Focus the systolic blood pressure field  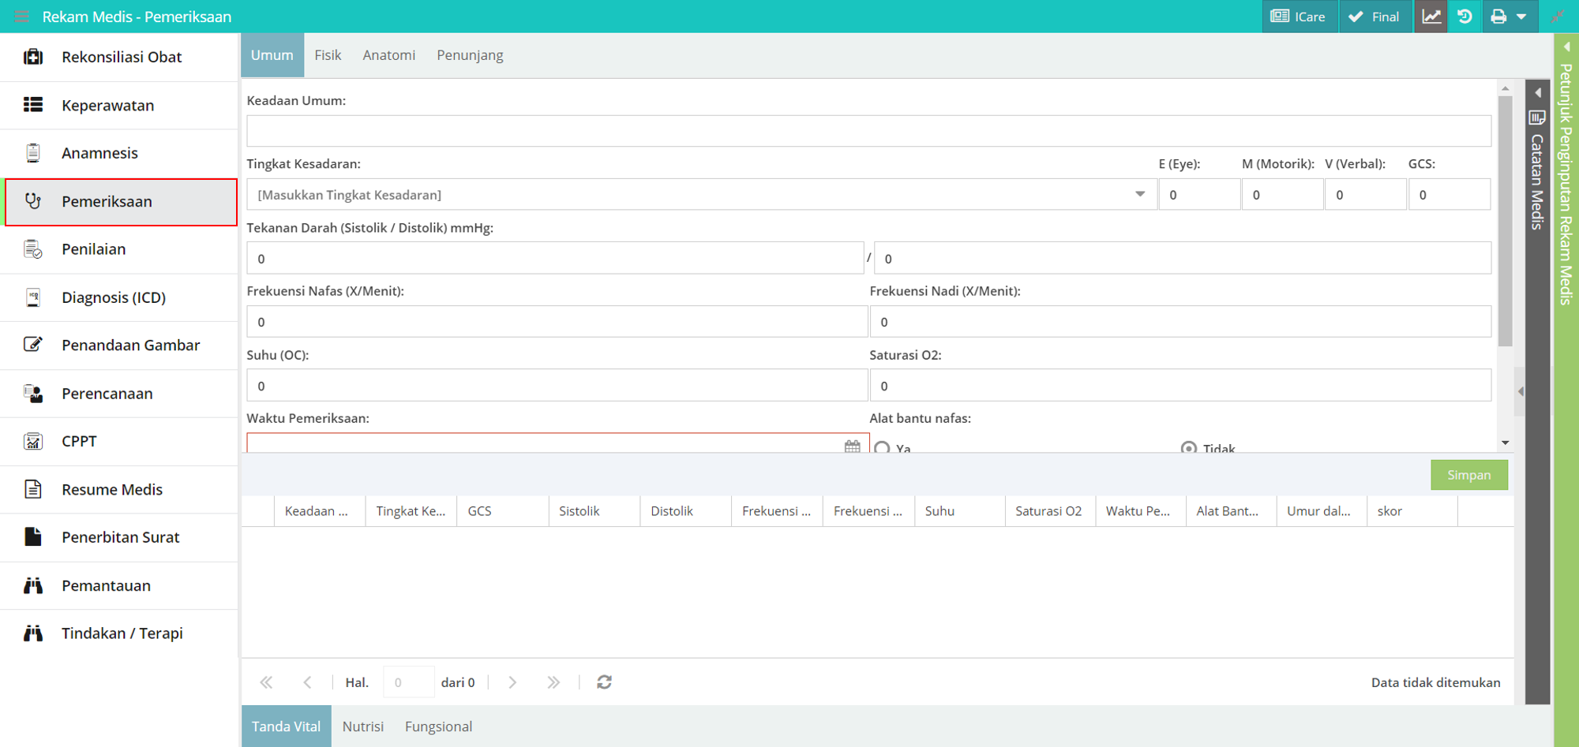(x=555, y=258)
